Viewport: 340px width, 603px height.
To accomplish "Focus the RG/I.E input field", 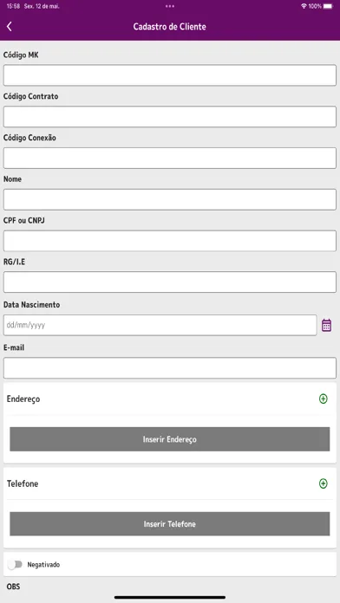I will tap(170, 282).
